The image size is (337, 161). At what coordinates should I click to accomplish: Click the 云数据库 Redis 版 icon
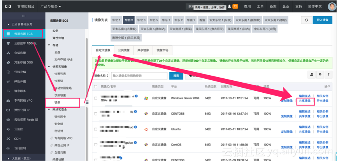coord(8,119)
